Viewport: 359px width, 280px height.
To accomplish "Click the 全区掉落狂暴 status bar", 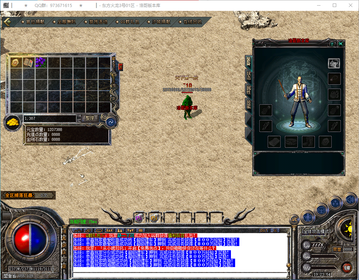I will click(28, 195).
